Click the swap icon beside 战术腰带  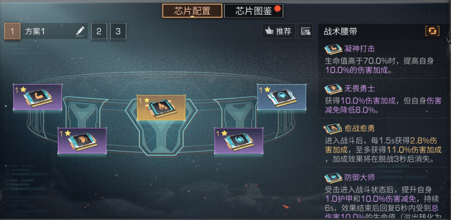pos(432,31)
